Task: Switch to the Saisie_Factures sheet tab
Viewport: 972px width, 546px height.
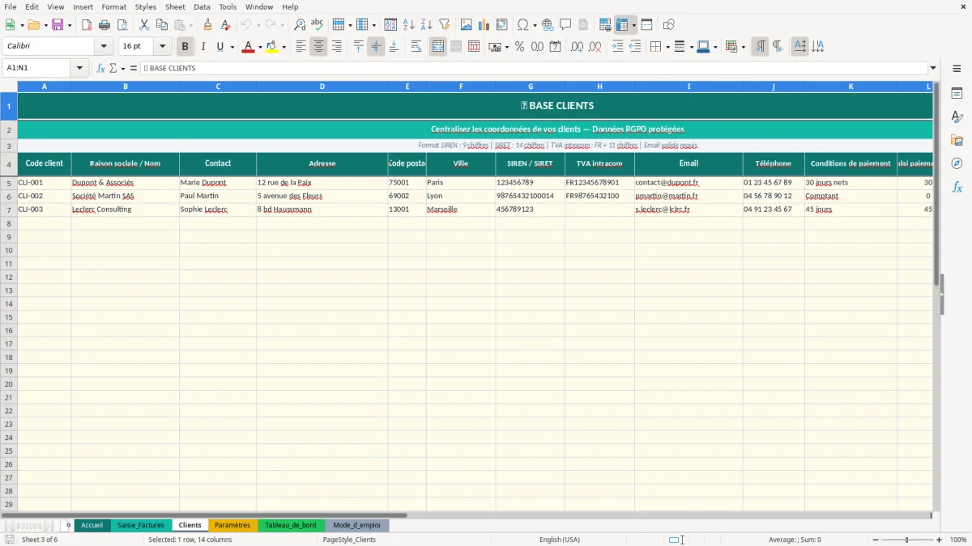Action: 141,526
